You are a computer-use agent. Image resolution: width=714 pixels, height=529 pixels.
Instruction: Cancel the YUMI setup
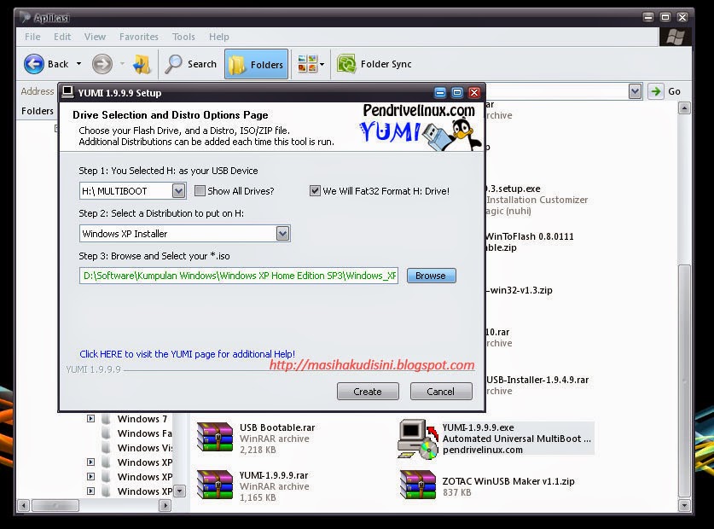coord(441,392)
